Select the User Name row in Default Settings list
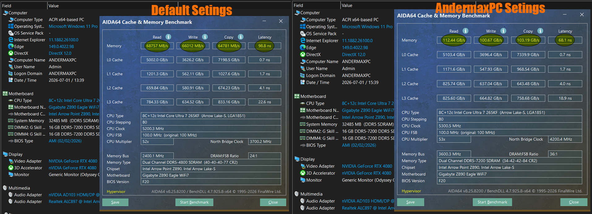Image resolution: width=592 pixels, height=214 pixels. (x=24, y=67)
